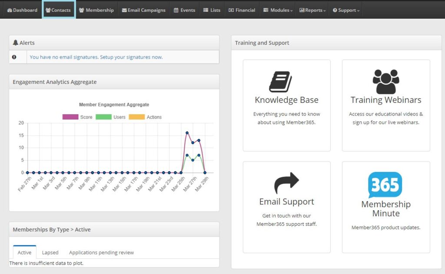Click the 'Training and Support' panel header
Image resolution: width=445 pixels, height=274 pixels.
[336, 43]
